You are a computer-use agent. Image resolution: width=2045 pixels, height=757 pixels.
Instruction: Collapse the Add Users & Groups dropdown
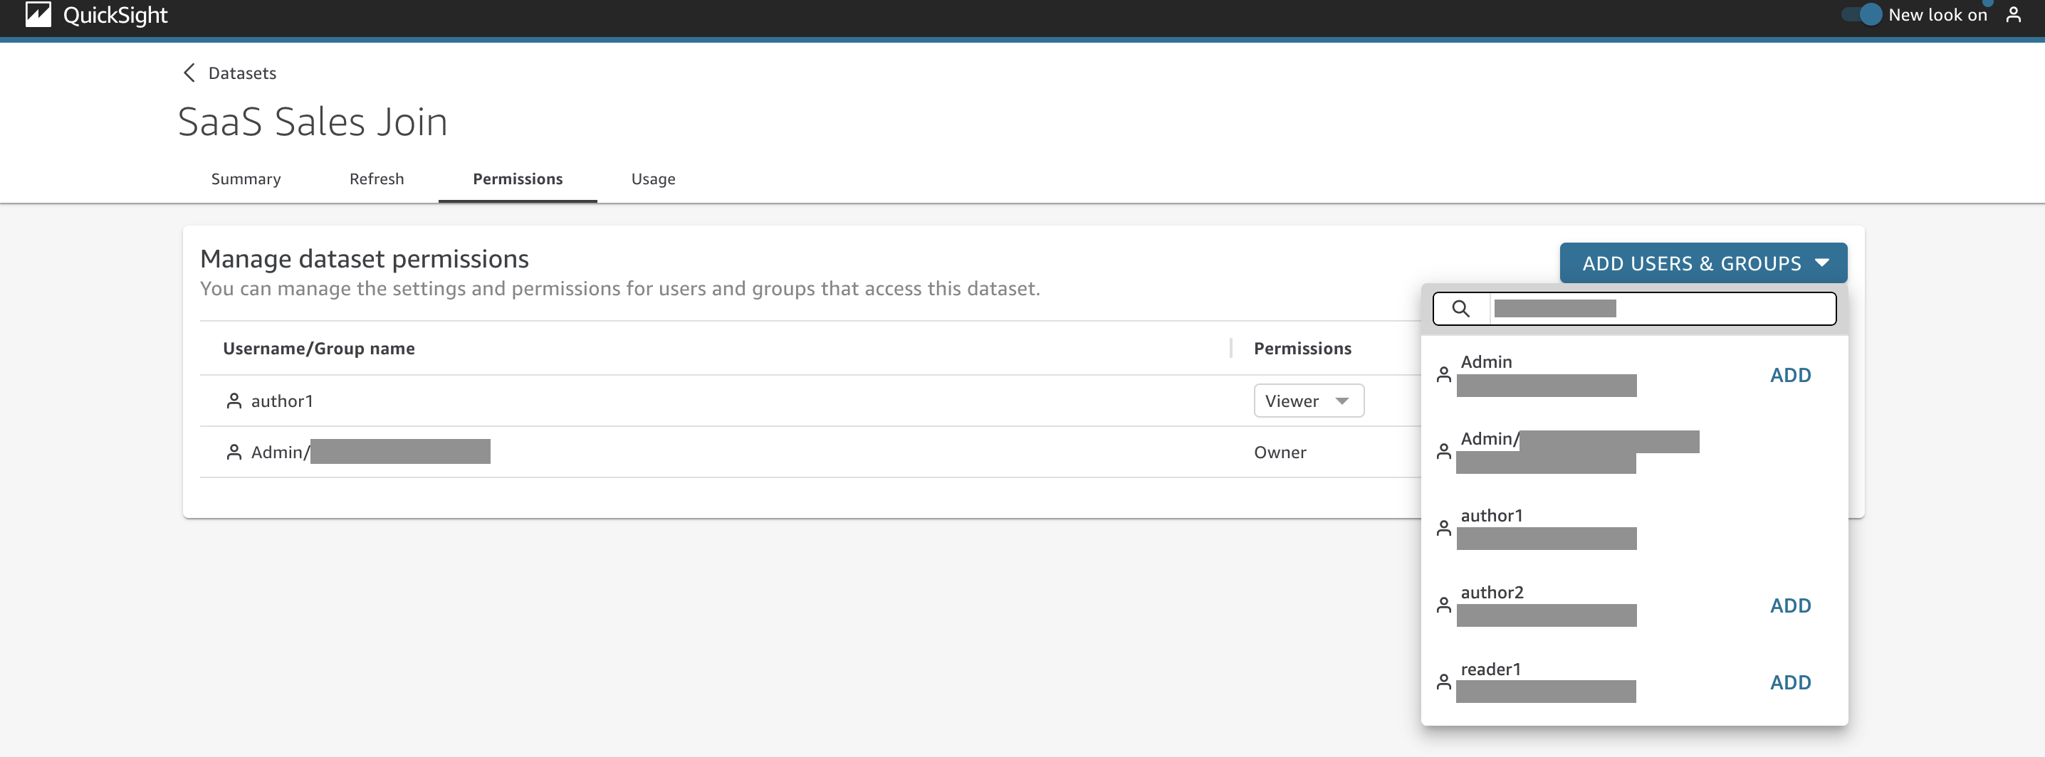pyautogui.click(x=1703, y=263)
